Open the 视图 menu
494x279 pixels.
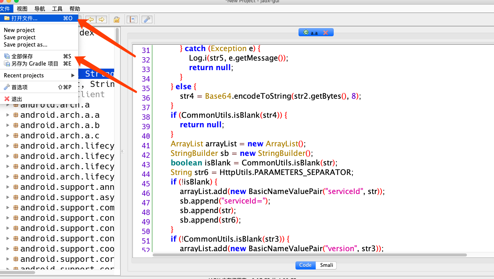22,9
